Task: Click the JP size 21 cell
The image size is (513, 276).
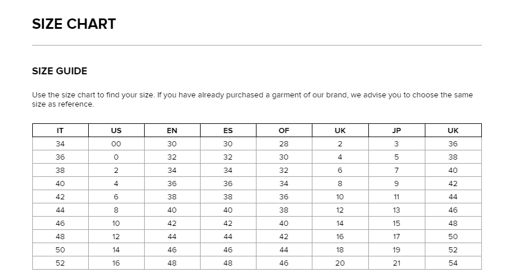Action: (x=397, y=263)
